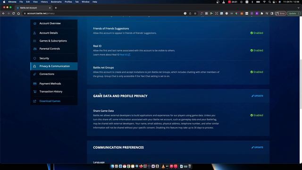The image size is (302, 170).
Task: Click the browser home button
Action: [x=18, y=14]
